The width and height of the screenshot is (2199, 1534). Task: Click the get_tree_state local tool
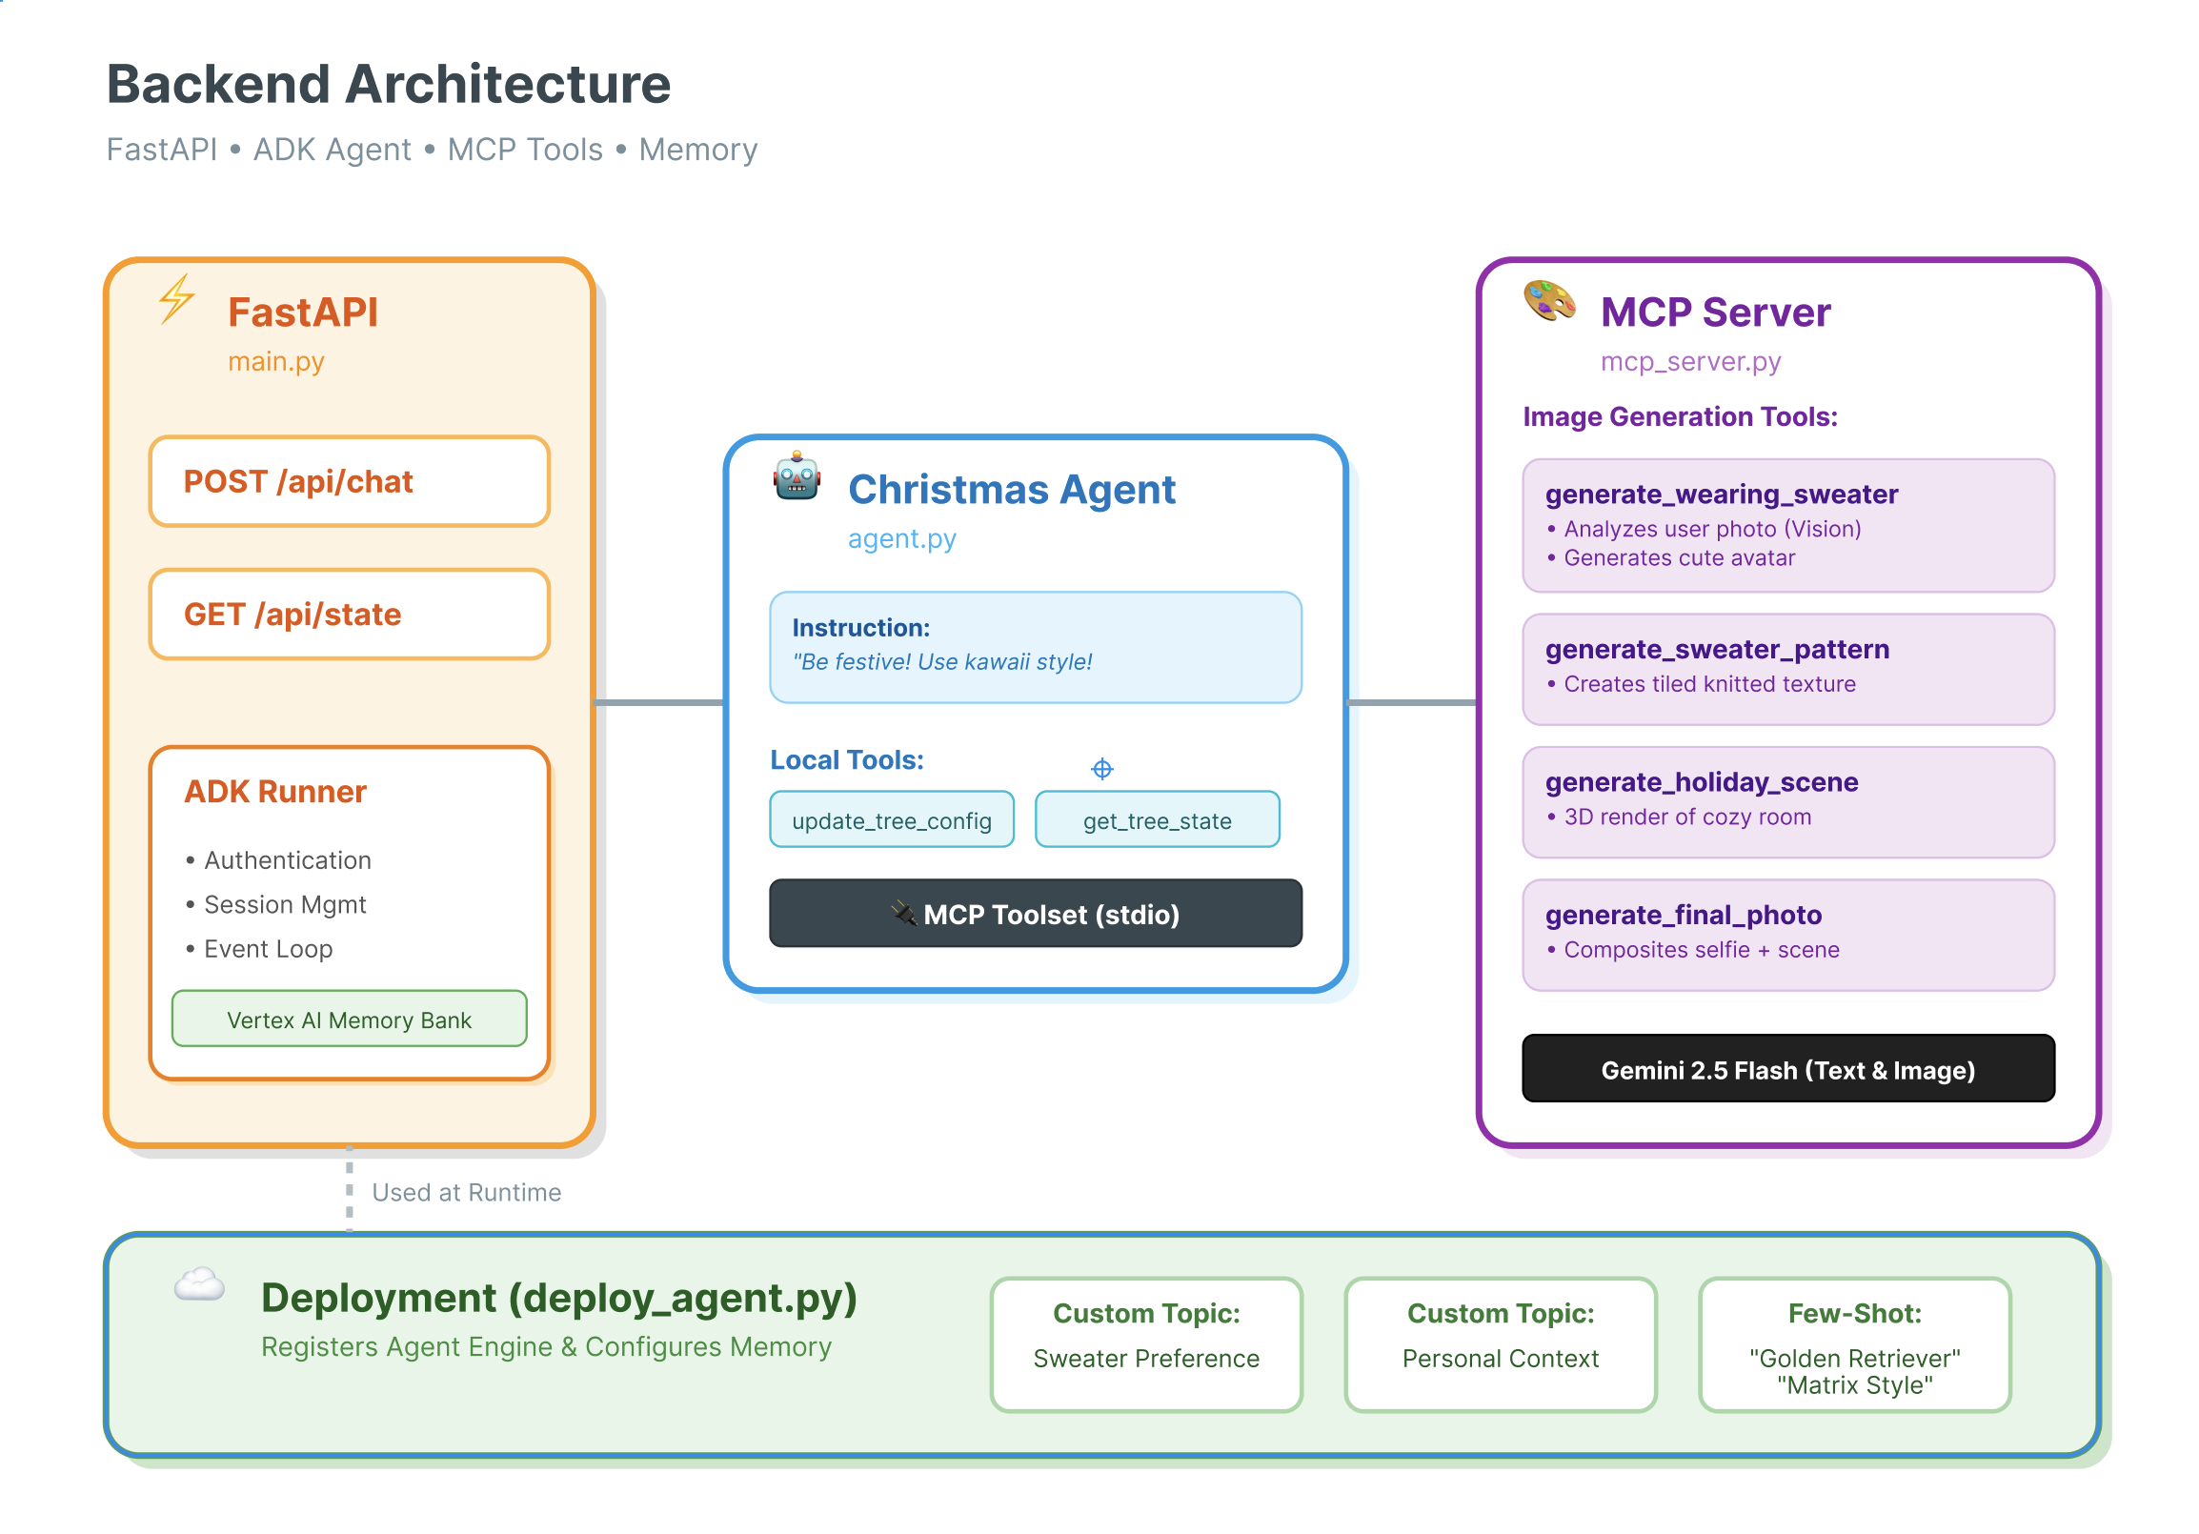click(x=1157, y=819)
